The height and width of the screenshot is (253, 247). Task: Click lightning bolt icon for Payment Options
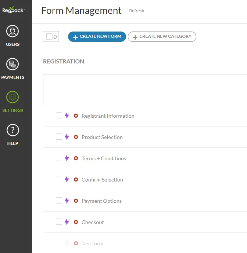pyautogui.click(x=67, y=201)
